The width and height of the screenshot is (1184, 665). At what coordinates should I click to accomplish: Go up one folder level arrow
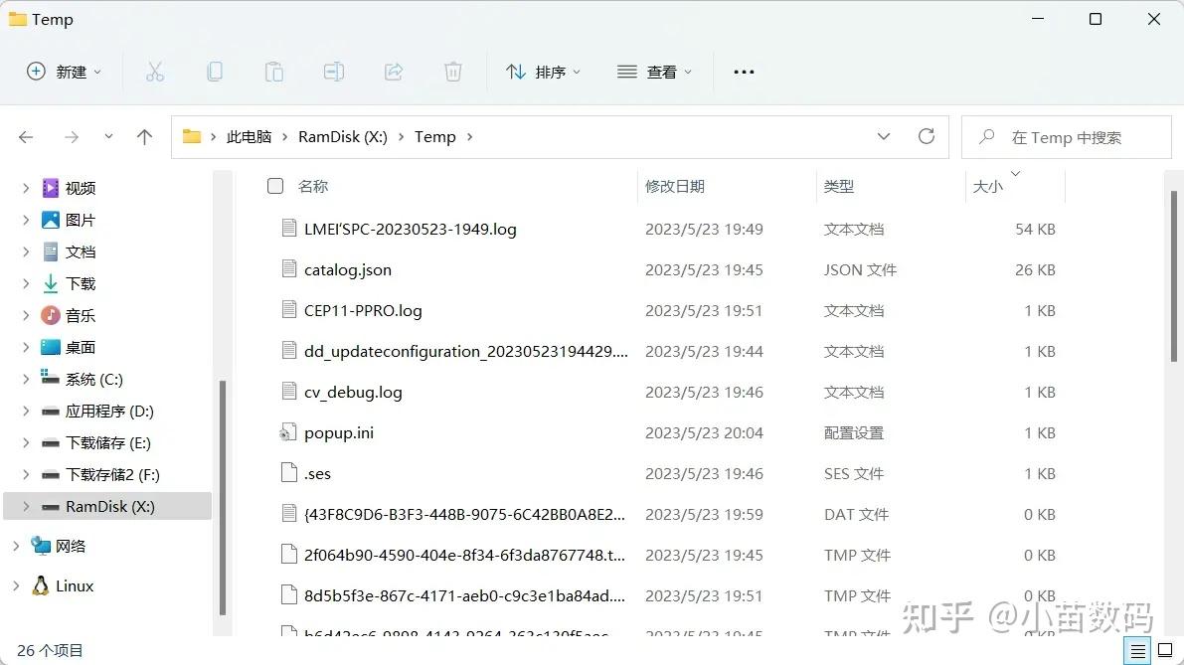coord(144,136)
